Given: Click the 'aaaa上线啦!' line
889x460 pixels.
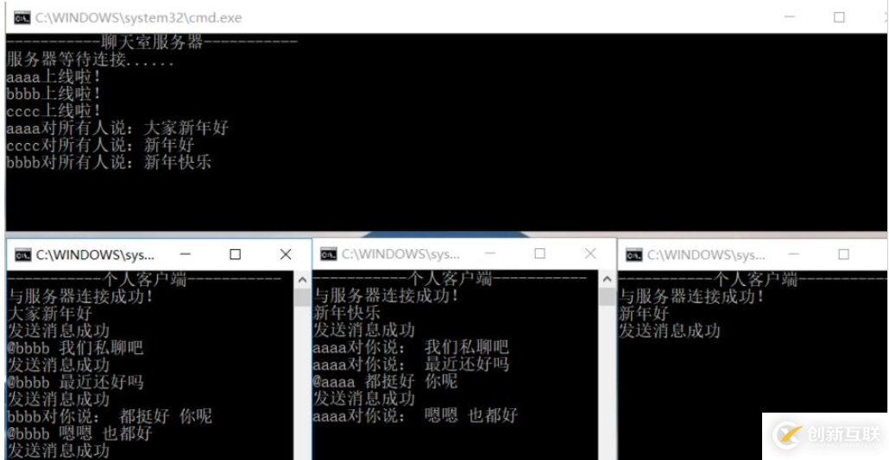Looking at the screenshot, I should point(54,77).
